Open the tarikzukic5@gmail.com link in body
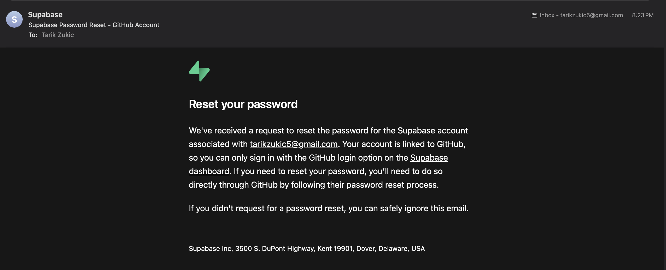 [x=294, y=144]
